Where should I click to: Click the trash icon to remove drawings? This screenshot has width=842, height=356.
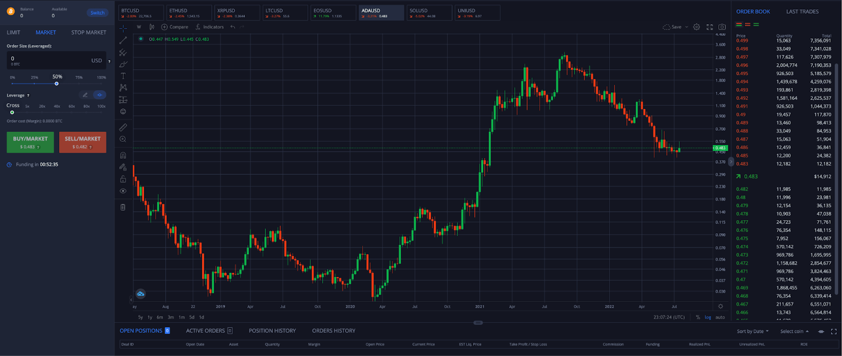[x=123, y=207]
